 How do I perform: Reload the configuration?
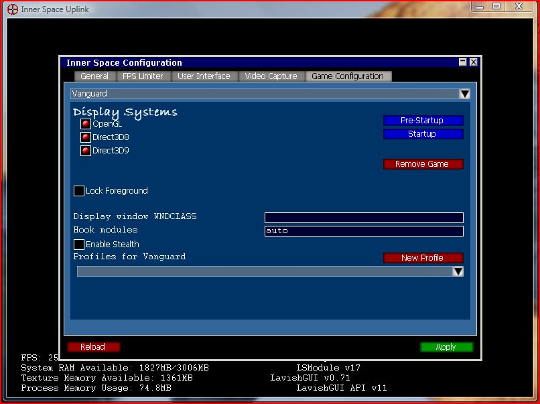93,346
